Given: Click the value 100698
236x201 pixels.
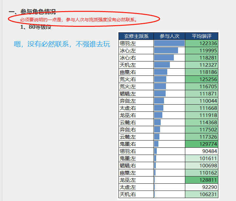Looking at the screenshot, I should [x=208, y=166].
